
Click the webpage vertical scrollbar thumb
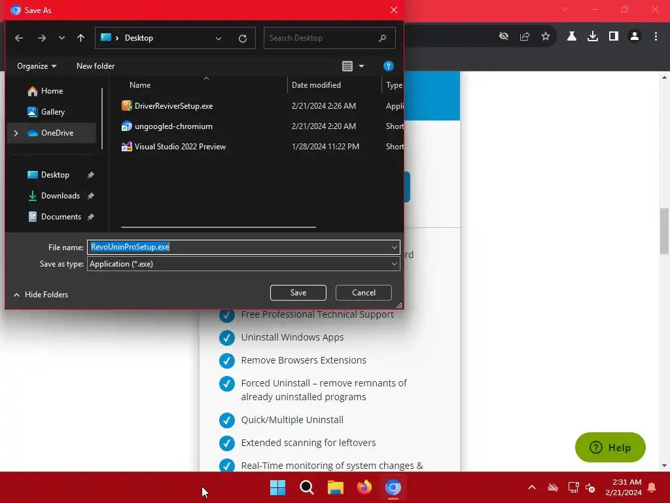pyautogui.click(x=664, y=231)
